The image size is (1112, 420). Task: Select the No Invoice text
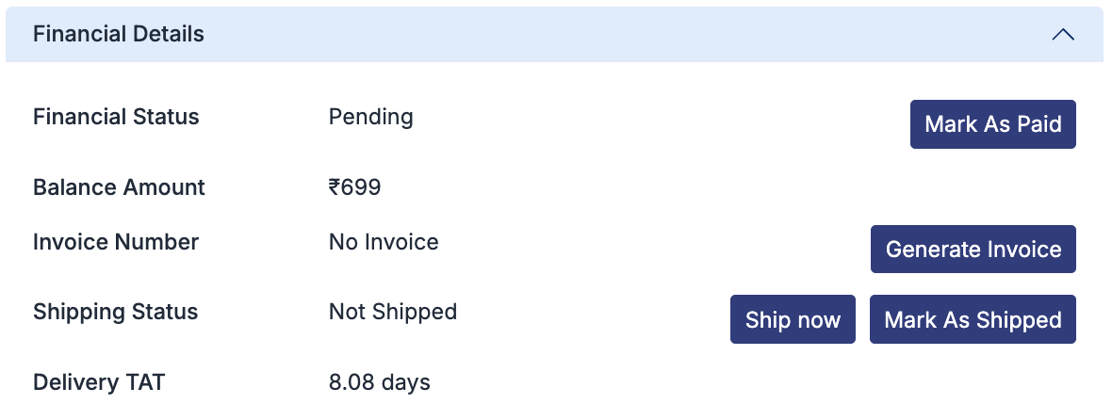(x=384, y=242)
